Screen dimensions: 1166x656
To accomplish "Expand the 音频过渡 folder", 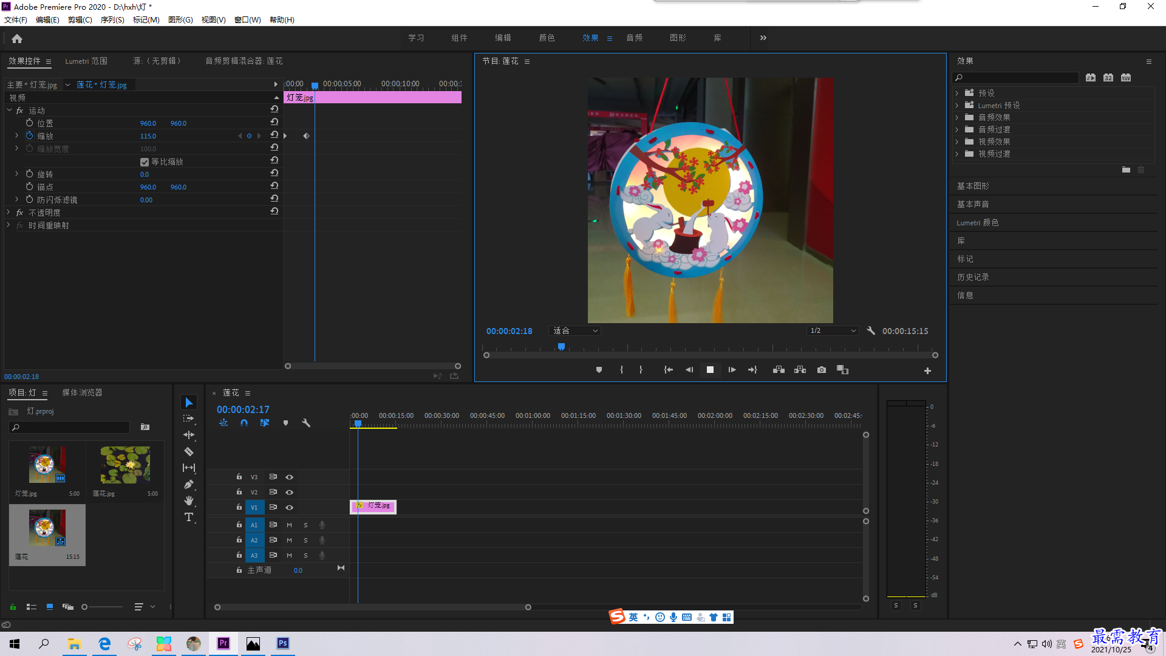I will [957, 129].
